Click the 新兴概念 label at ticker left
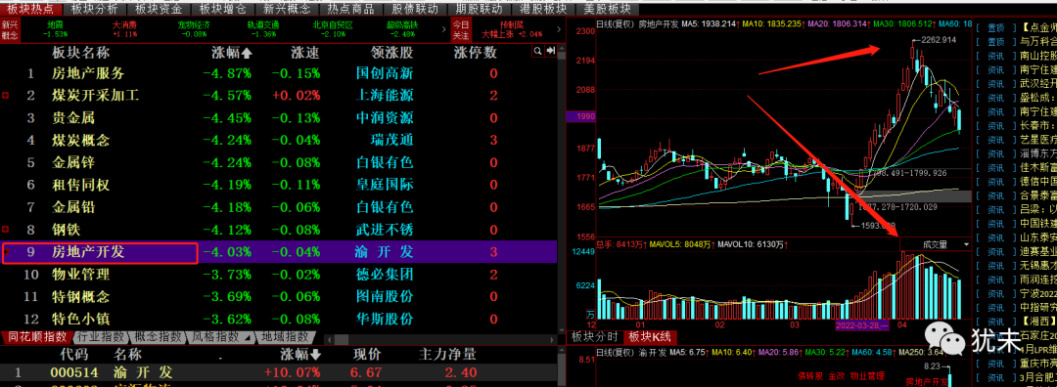The height and width of the screenshot is (387, 1057). 9,29
